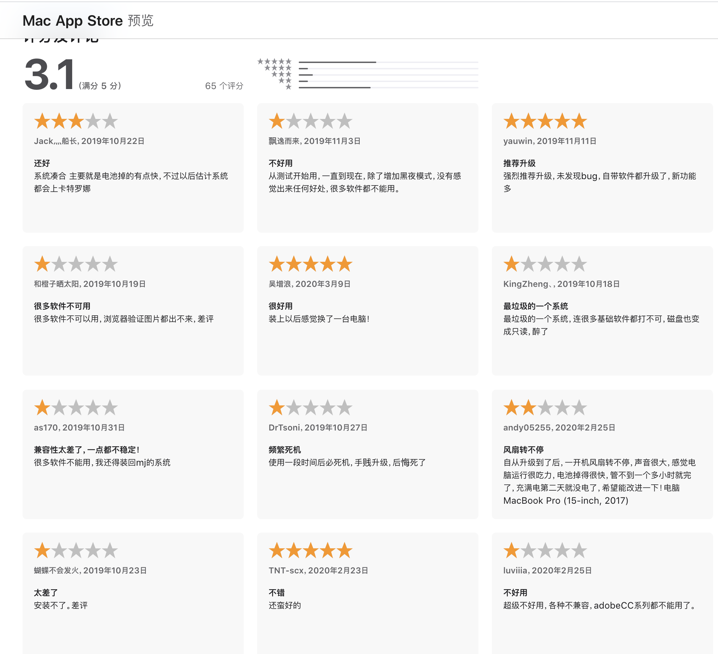Open 和橙子晒太阳's review 很多软件不可用
Image resolution: width=718 pixels, height=654 pixels.
(133, 310)
